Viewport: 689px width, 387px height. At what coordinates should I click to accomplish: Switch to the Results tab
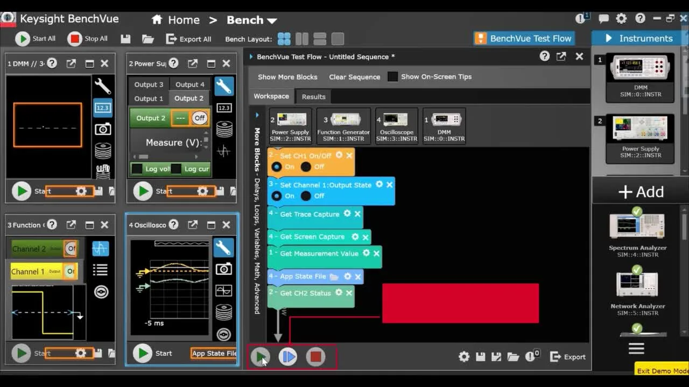point(313,97)
